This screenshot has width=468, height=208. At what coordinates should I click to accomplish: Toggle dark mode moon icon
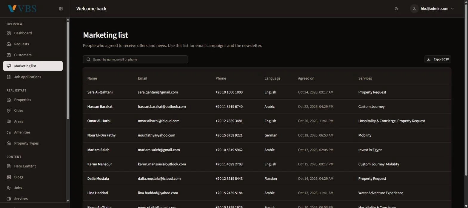[396, 9]
